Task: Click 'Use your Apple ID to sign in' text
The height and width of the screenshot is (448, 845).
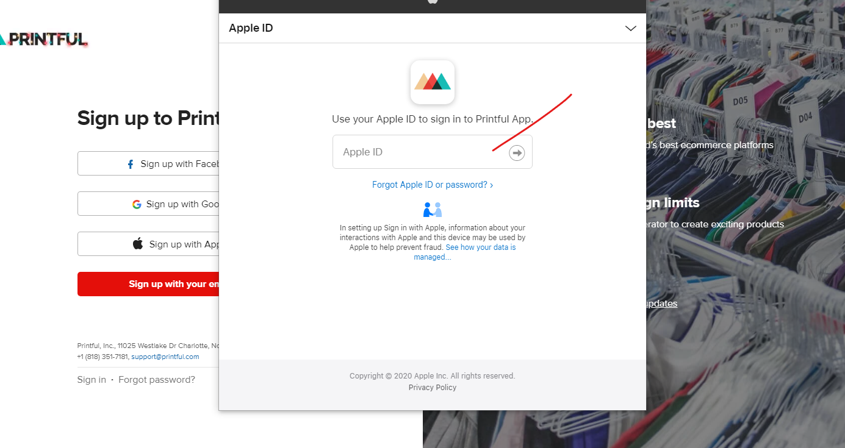Action: (x=433, y=119)
